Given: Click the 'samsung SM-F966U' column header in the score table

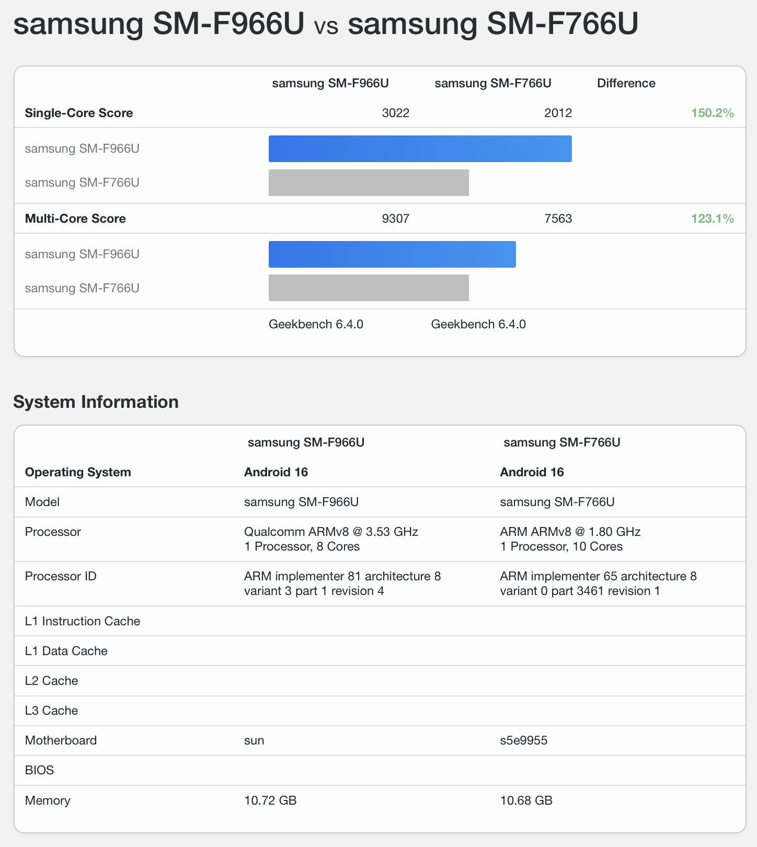Looking at the screenshot, I should (x=330, y=84).
